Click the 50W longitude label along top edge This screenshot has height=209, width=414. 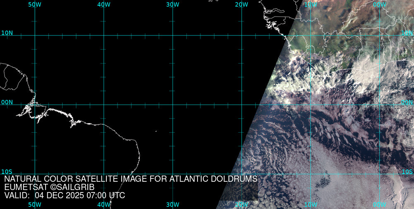35,4
